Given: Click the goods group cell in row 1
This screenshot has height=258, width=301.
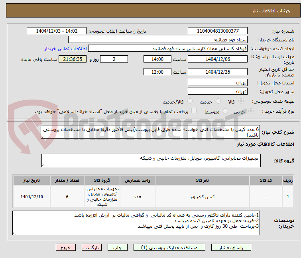Looking at the screenshot, I should tap(102, 197).
